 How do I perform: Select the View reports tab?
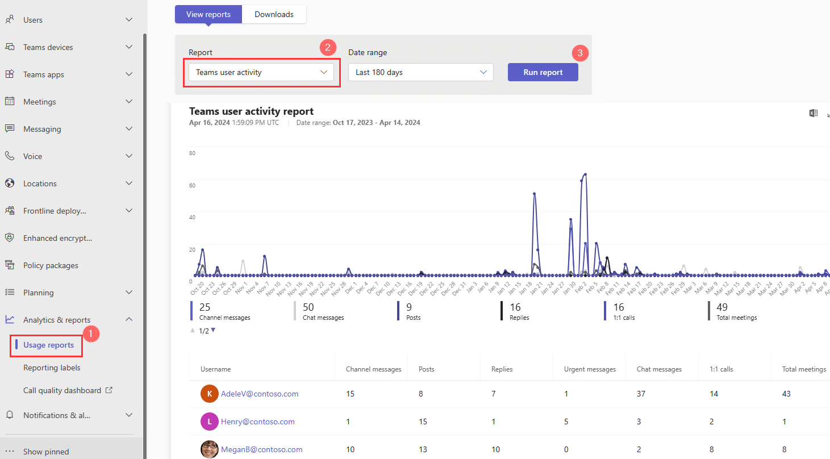click(x=208, y=14)
